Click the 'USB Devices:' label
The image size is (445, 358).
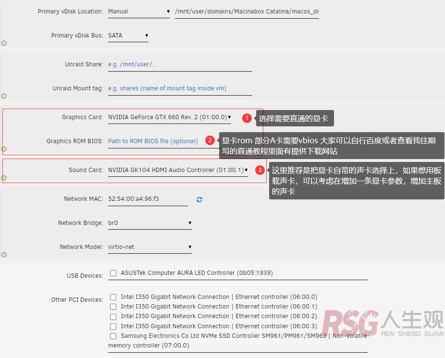click(85, 276)
